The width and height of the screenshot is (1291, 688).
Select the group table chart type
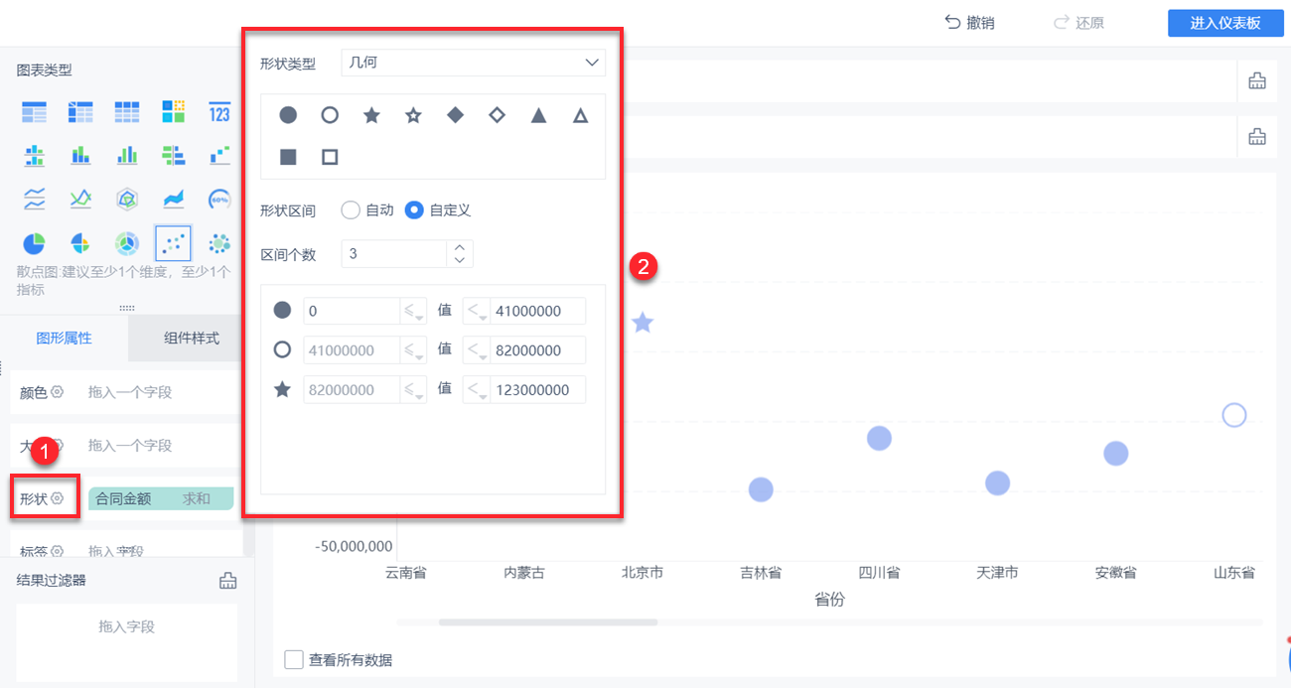pyautogui.click(x=35, y=112)
